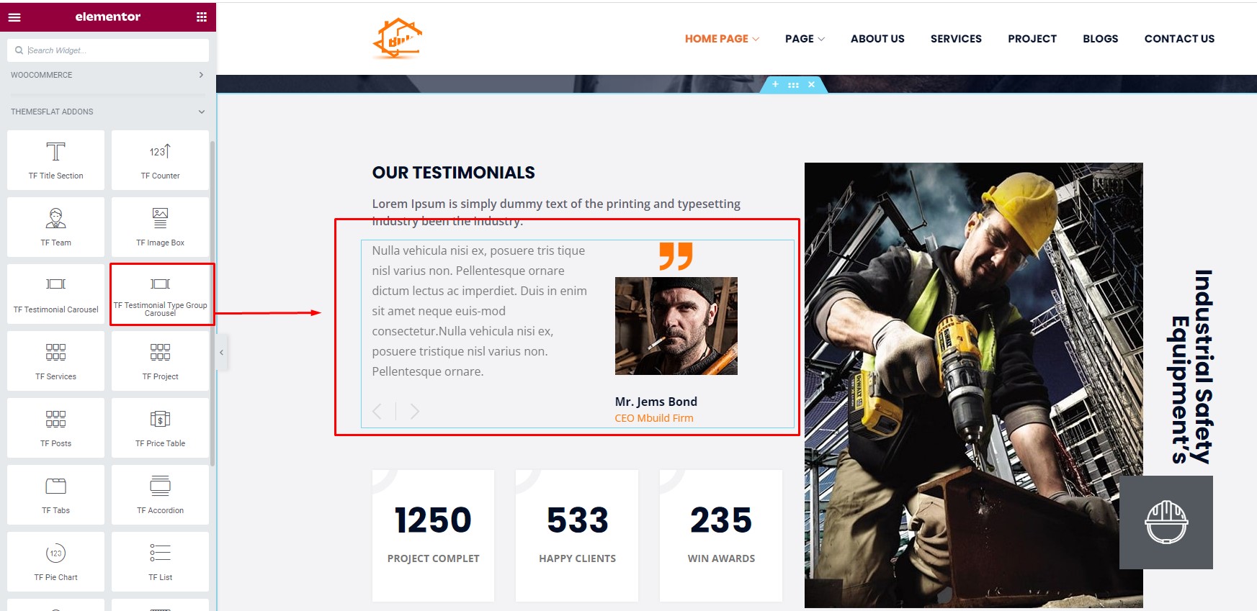
Task: Select the TF Title Section widget
Action: [x=56, y=160]
